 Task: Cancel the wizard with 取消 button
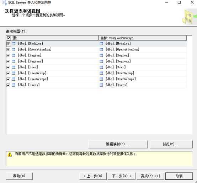(x=179, y=176)
